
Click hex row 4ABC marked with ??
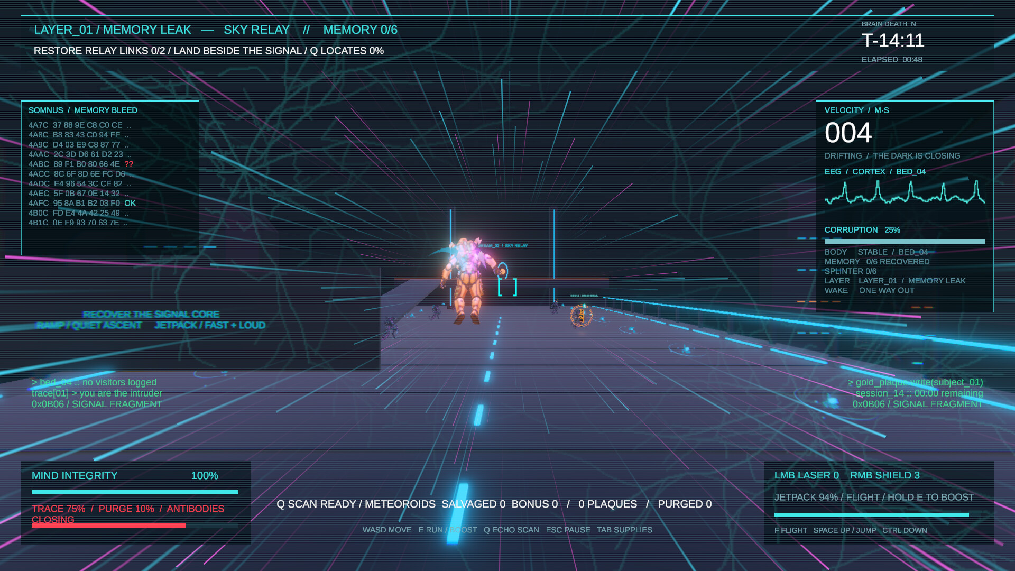click(81, 164)
